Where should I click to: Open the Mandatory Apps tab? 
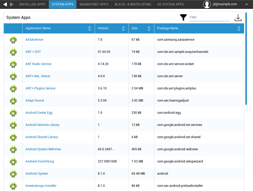(x=94, y=4)
